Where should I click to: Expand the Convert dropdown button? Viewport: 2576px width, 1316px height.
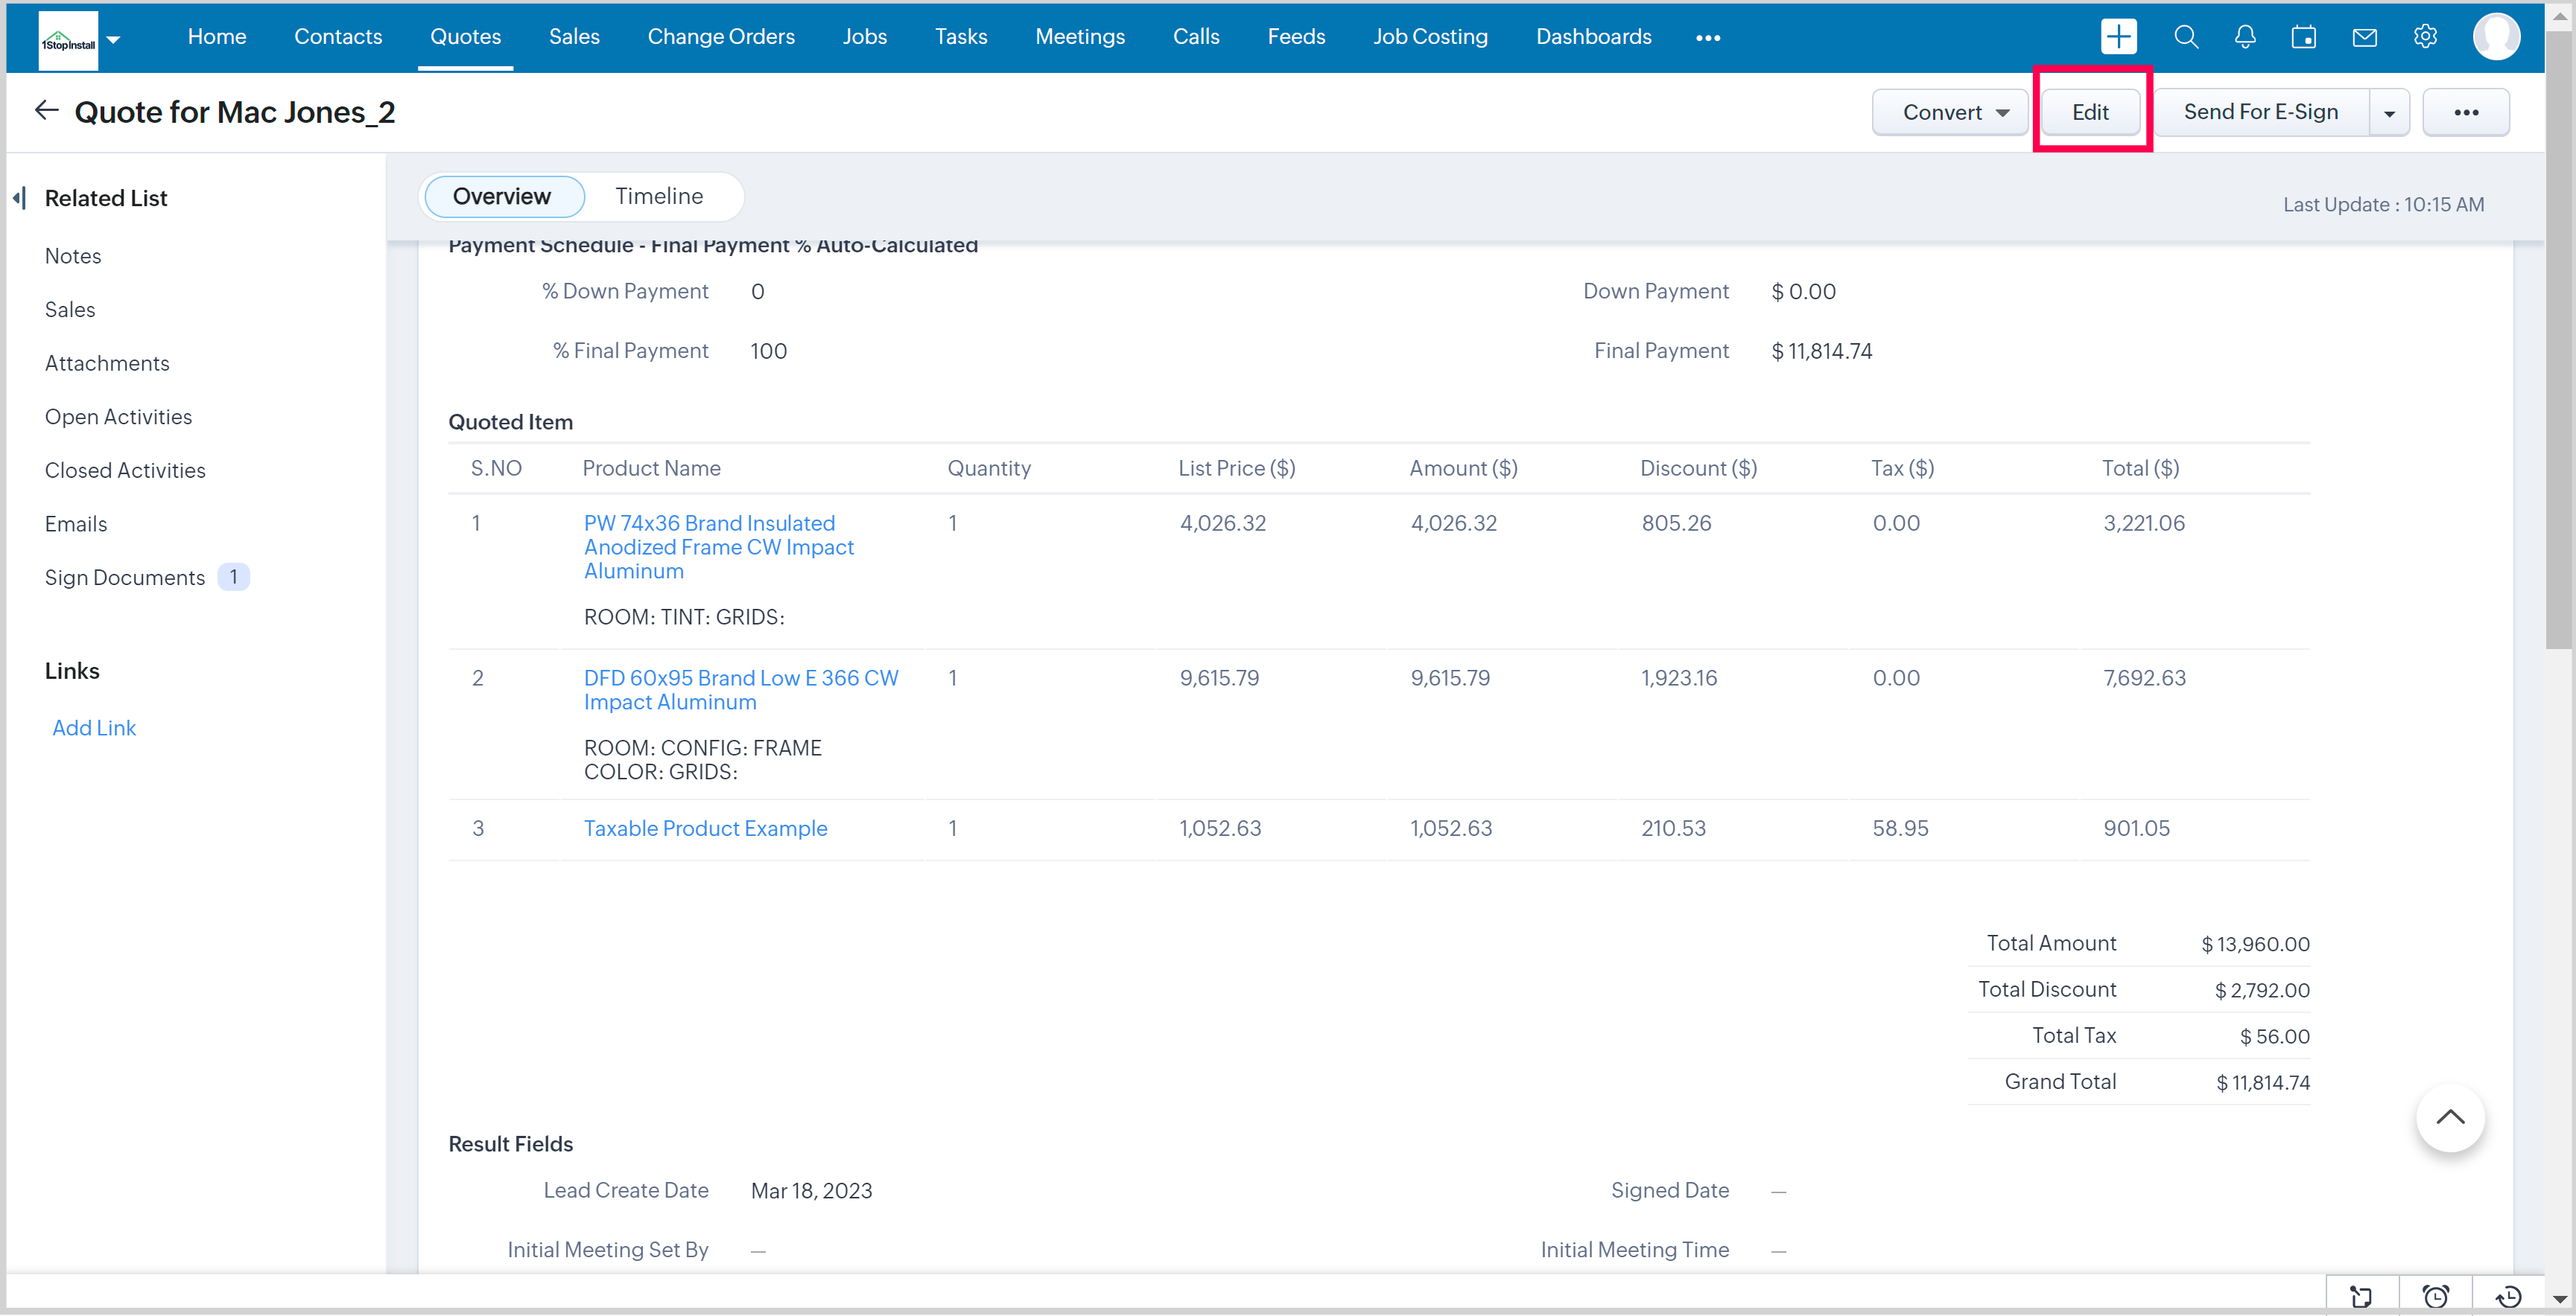point(1950,112)
